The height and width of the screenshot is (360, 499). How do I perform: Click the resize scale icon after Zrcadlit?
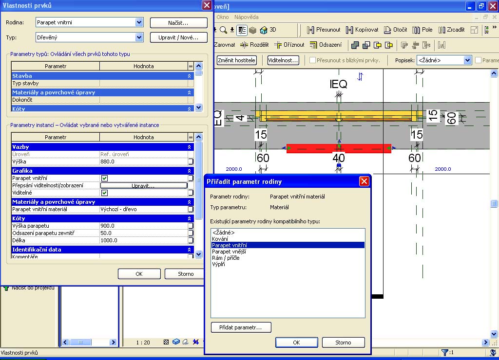tap(474, 30)
